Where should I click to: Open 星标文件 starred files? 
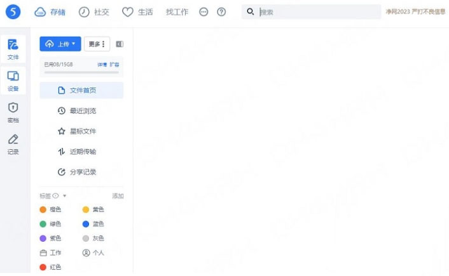[82, 131]
